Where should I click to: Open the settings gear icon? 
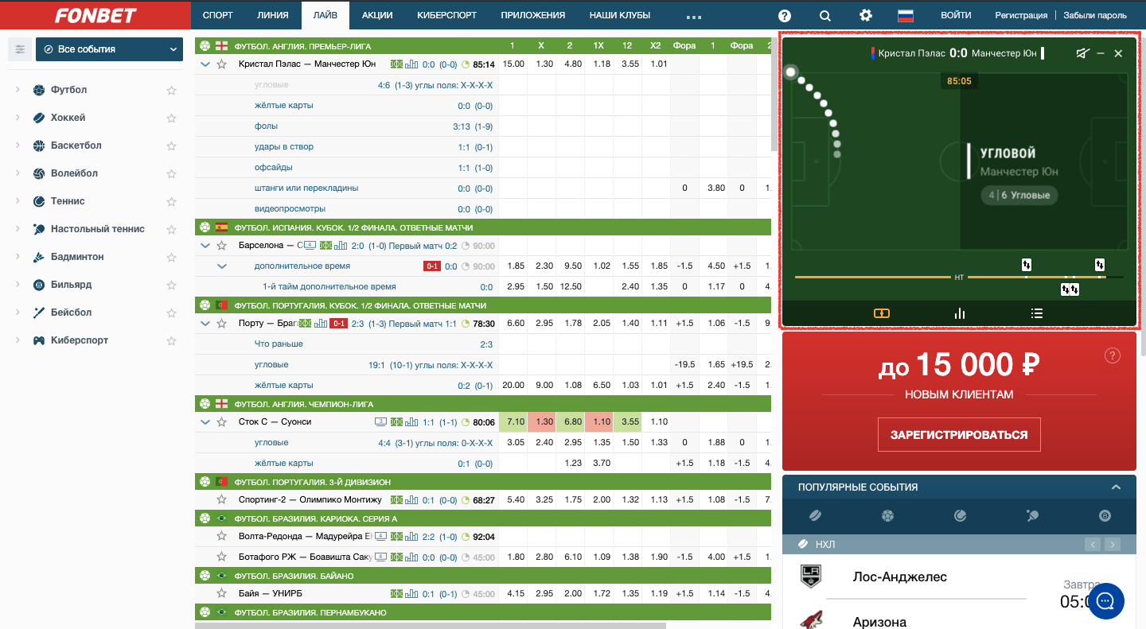[x=866, y=15]
